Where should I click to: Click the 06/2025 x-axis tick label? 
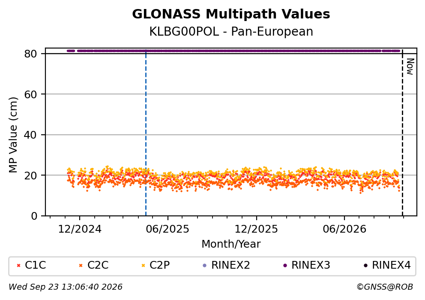(168, 229)
